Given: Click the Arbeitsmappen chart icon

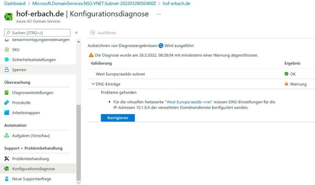Looking at the screenshot, I should [x=7, y=113].
